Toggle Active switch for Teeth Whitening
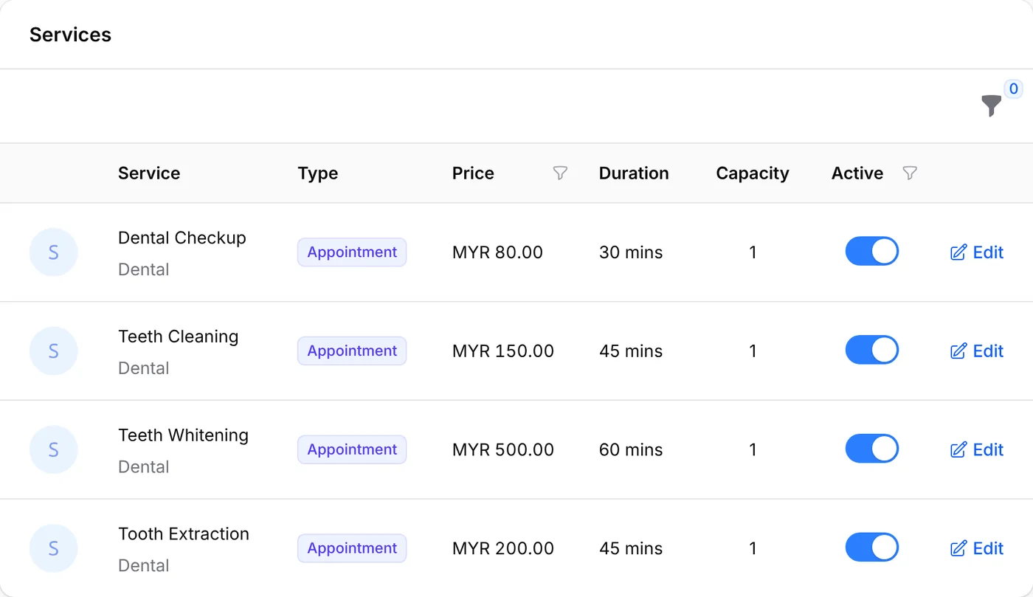This screenshot has height=597, width=1033. (872, 449)
